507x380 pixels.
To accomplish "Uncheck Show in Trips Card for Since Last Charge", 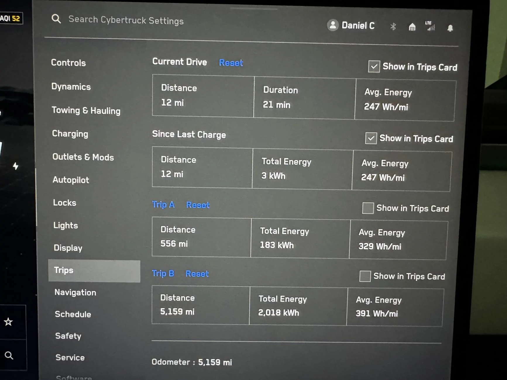I will (371, 138).
